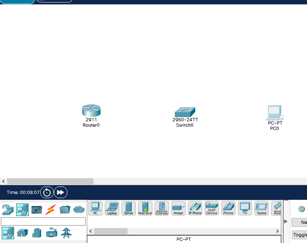Click the Toggle button at bottom right
The image size is (307, 243).
(300, 235)
